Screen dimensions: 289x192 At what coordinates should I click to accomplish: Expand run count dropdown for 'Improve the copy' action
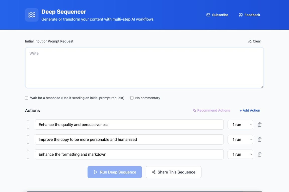[240, 139]
